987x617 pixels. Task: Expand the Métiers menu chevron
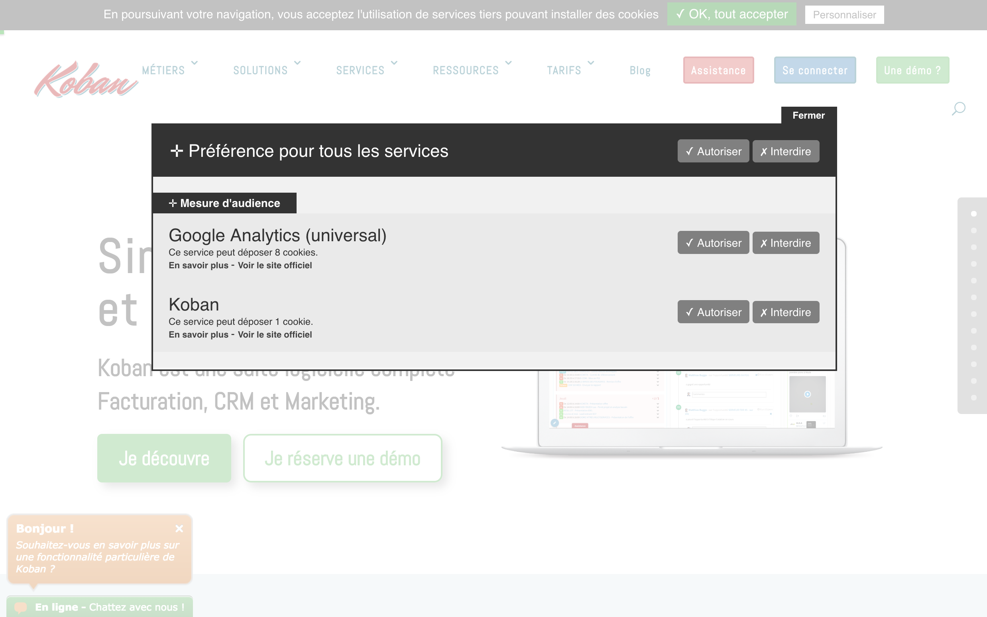click(195, 63)
